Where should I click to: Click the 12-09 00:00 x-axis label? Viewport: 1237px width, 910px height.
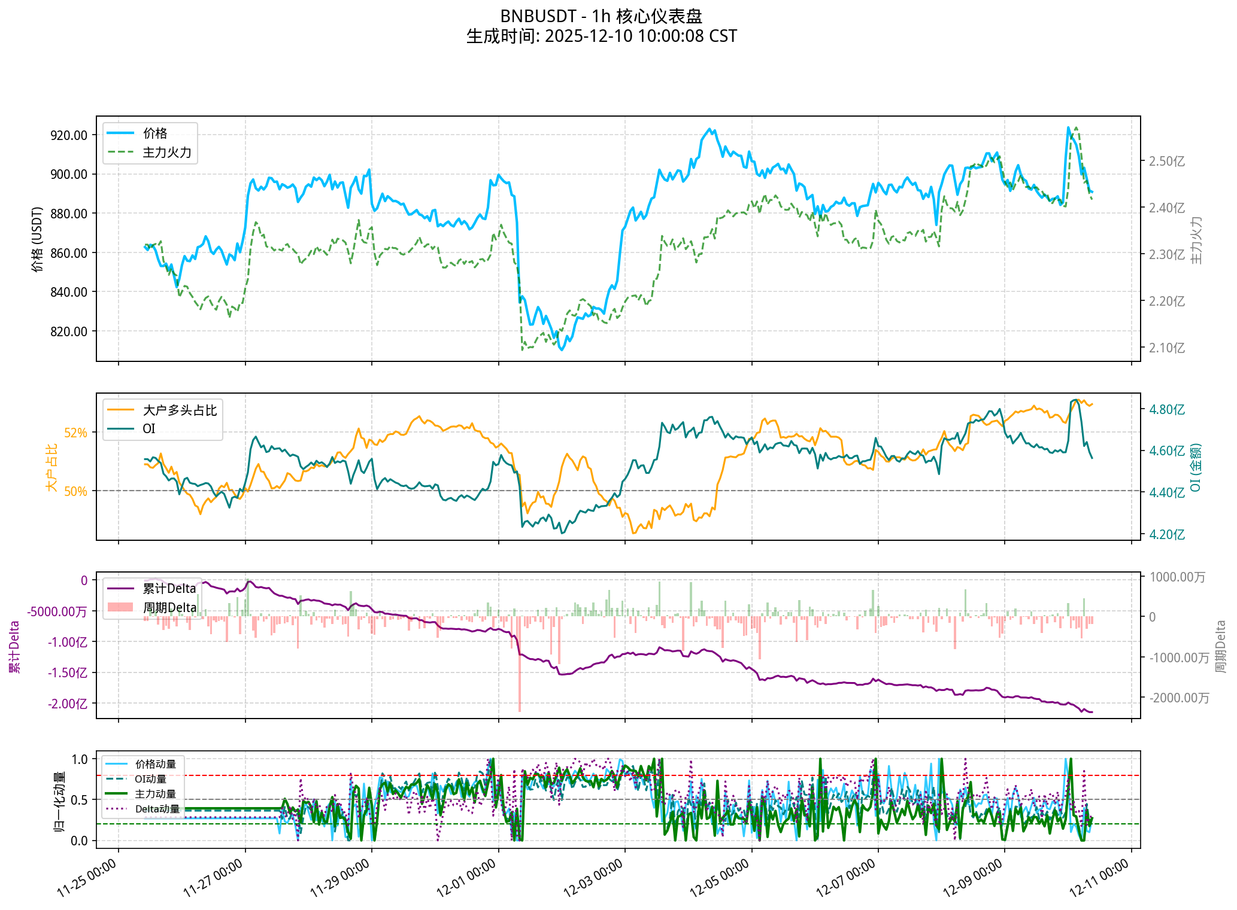click(x=973, y=878)
